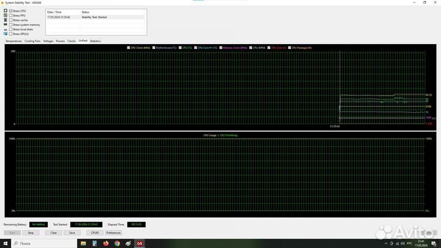
Task: Open File Explorer from the taskbar
Action: [x=83, y=244]
